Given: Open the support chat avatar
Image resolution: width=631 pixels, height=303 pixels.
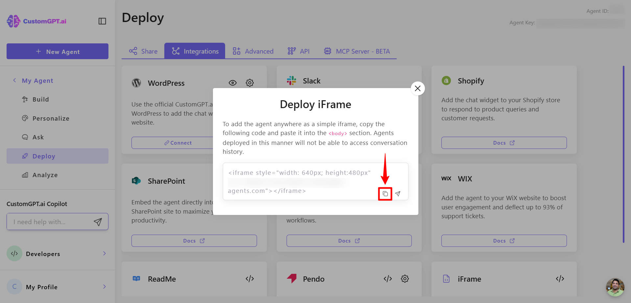Looking at the screenshot, I should pyautogui.click(x=615, y=287).
